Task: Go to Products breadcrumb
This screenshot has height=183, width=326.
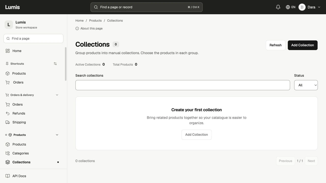Action: (x=95, y=21)
